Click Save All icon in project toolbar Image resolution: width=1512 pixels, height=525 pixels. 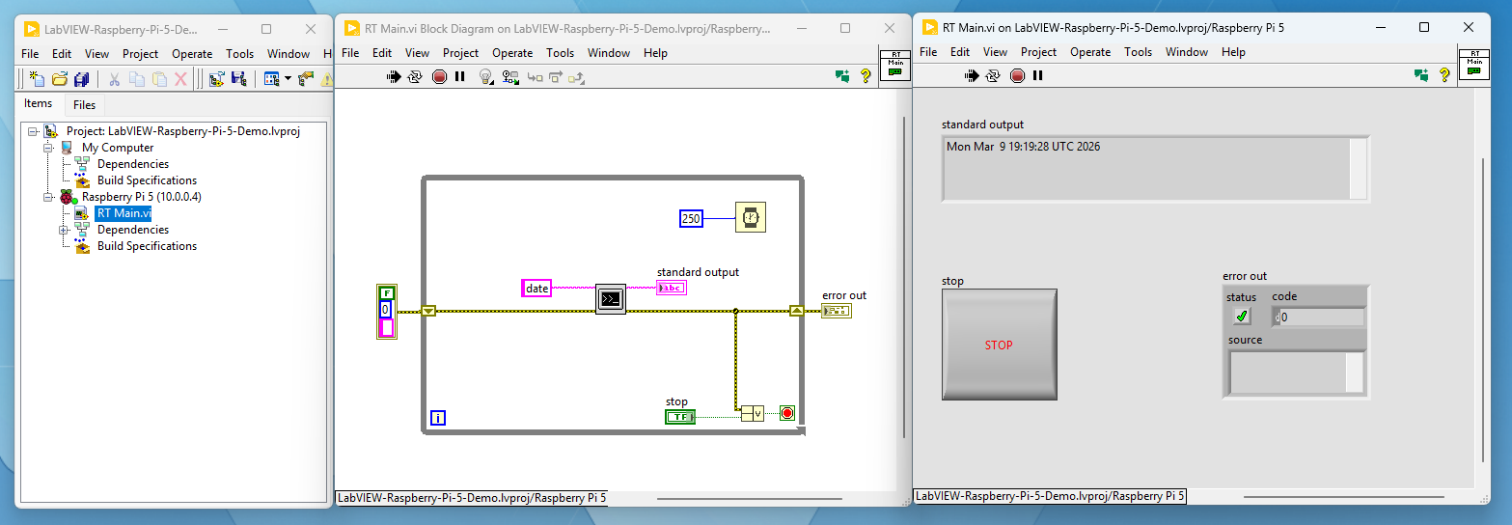82,79
